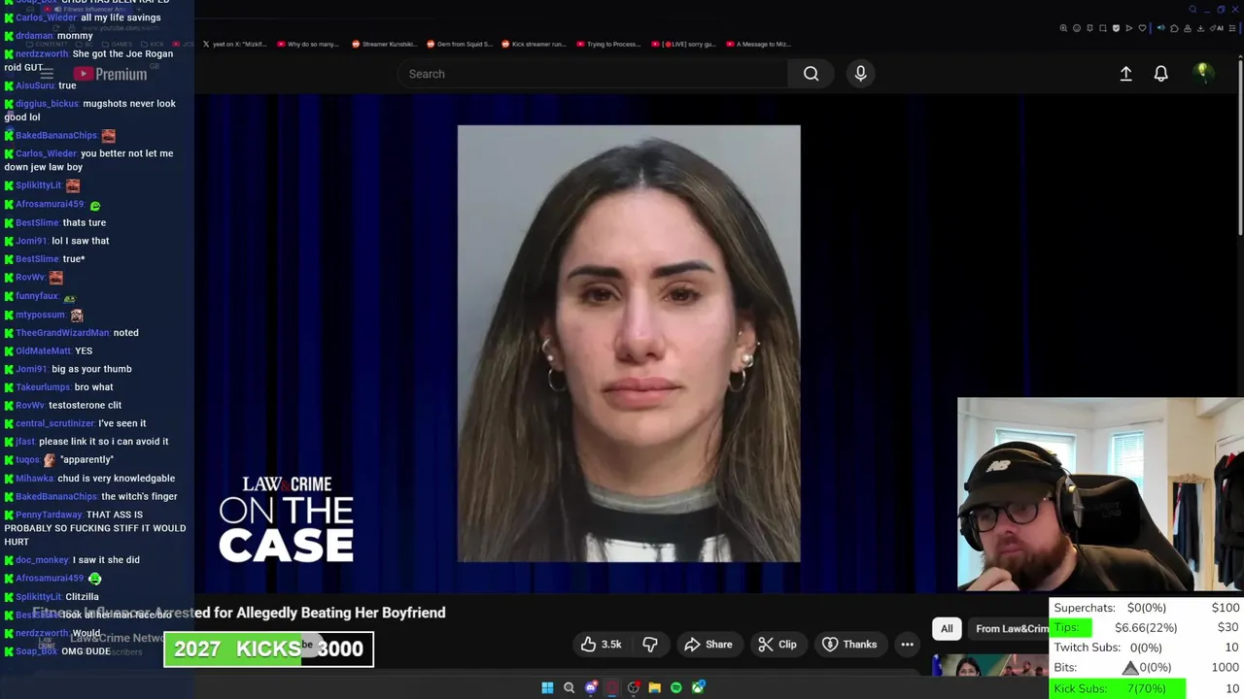The width and height of the screenshot is (1244, 699).
Task: Click the Clip button under video
Action: [x=777, y=645]
